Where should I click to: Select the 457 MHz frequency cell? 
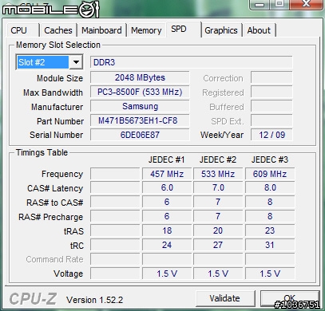point(167,174)
